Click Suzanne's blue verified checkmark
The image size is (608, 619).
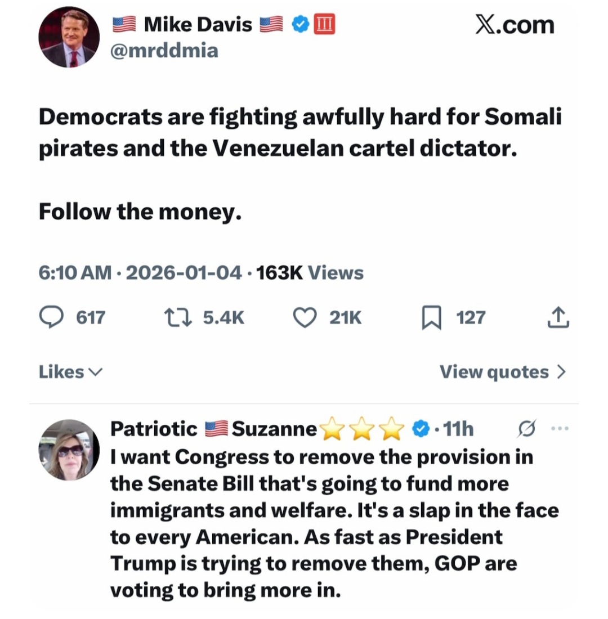point(420,429)
